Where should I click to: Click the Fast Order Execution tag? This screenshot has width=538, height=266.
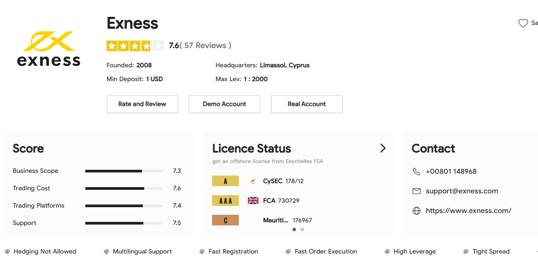326,252
